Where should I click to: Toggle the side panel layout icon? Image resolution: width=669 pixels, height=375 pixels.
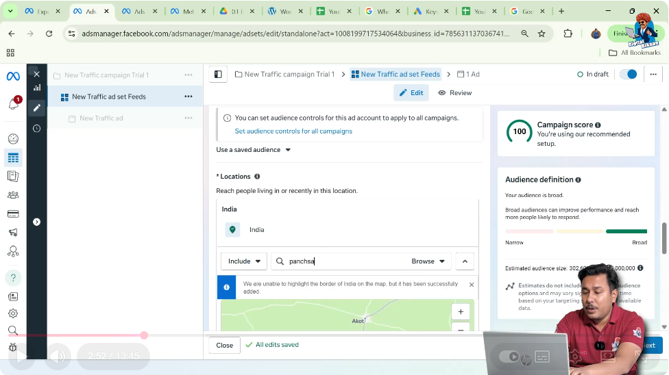218,74
